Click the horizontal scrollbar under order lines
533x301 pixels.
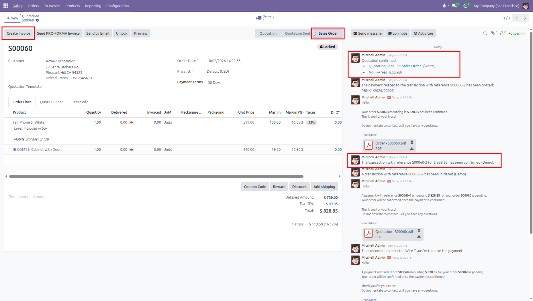coord(156,177)
